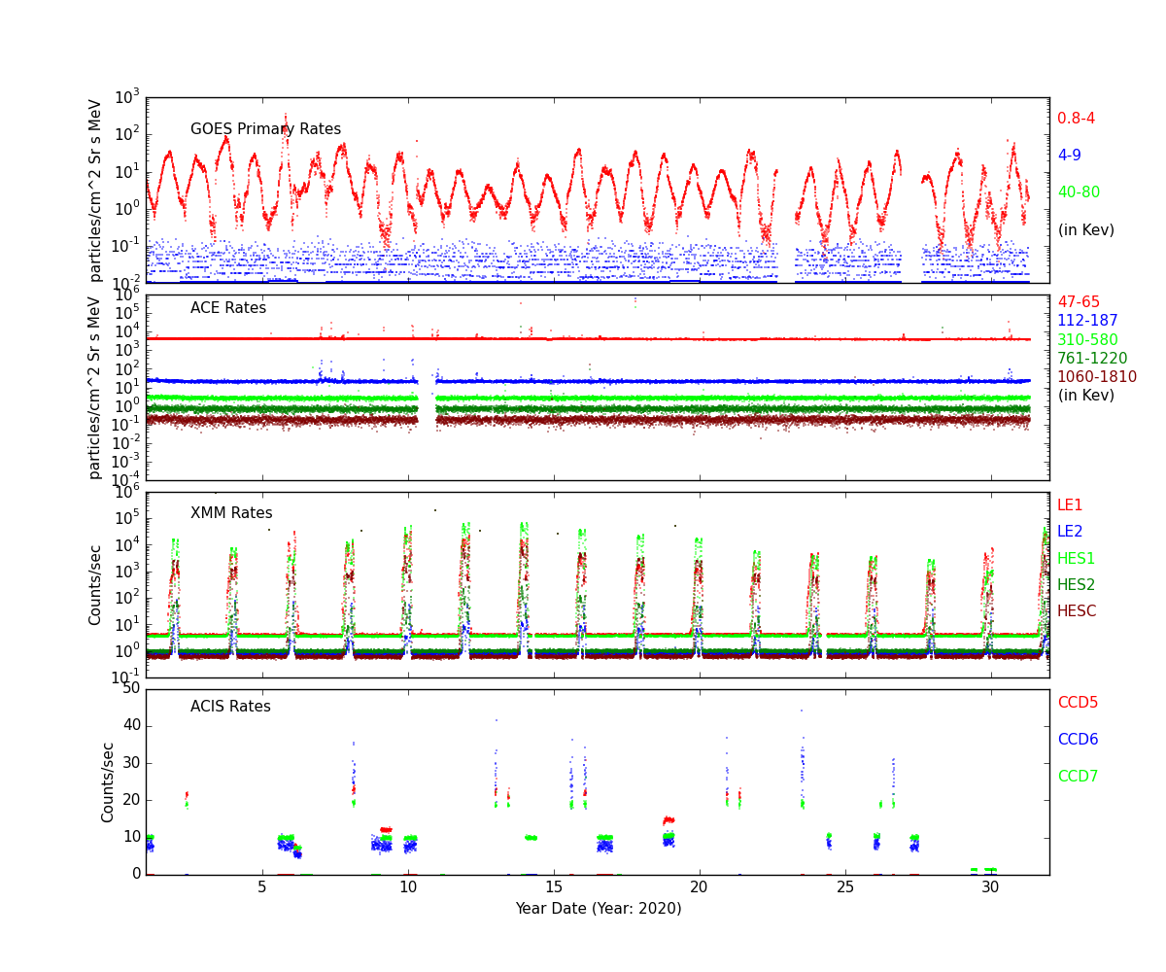Click the 1060-1810 ACE legend entry
1166x972 pixels.
pos(1096,377)
